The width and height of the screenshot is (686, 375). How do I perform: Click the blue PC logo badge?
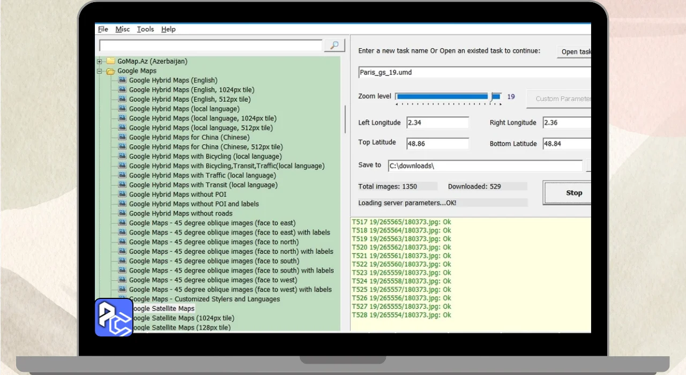pyautogui.click(x=114, y=317)
